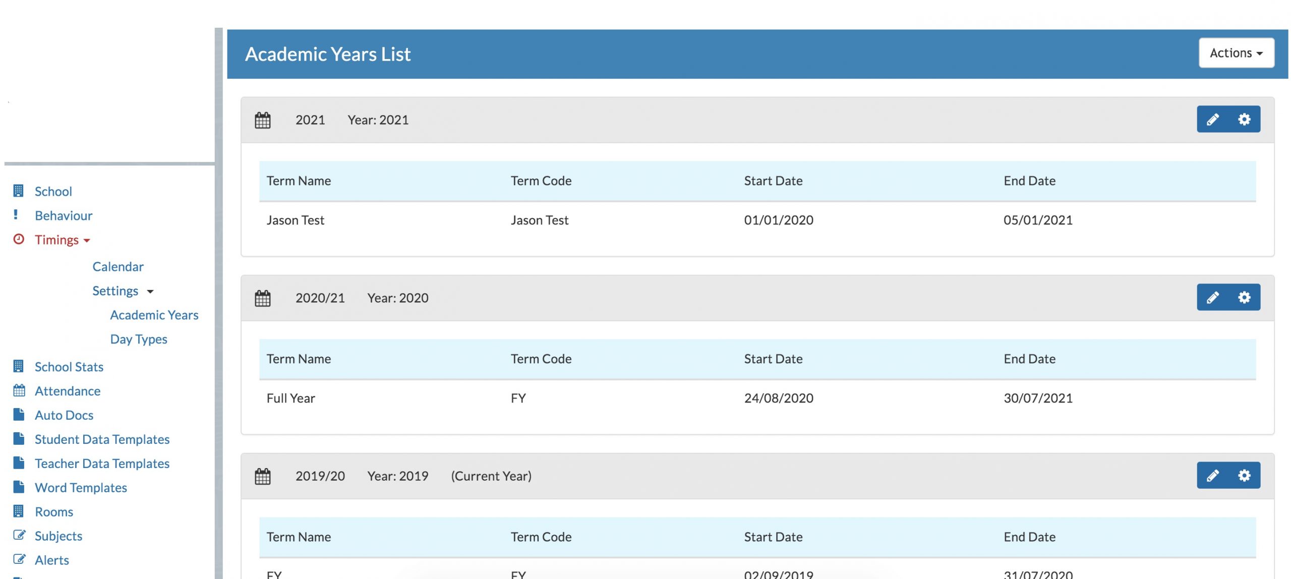Click the Teacher Data Templates file icon
The height and width of the screenshot is (579, 1291).
click(19, 463)
